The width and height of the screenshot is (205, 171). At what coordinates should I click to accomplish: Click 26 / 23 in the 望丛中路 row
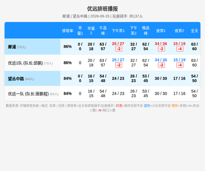tap(134, 78)
